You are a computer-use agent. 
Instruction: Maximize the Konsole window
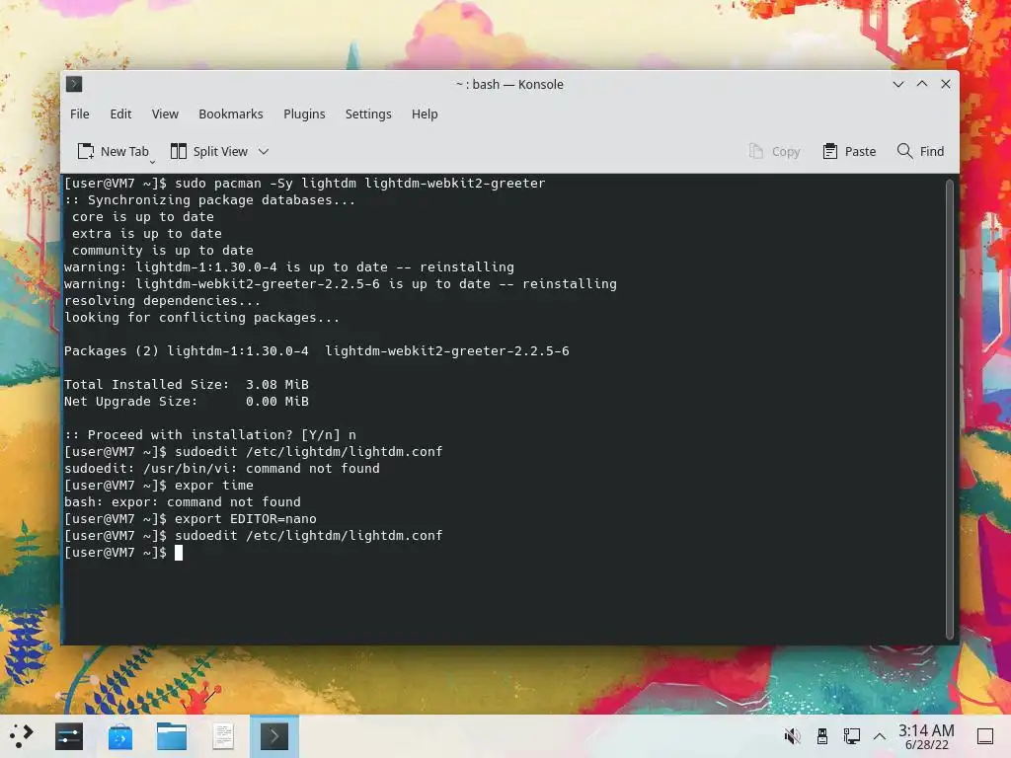coord(922,84)
